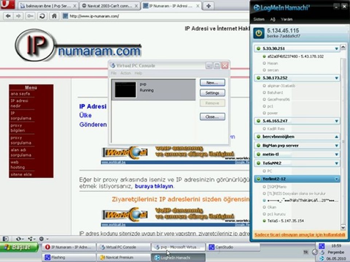The image size is (350, 262).
Task: Open the Virtual PC Console File menu
Action: [114, 73]
